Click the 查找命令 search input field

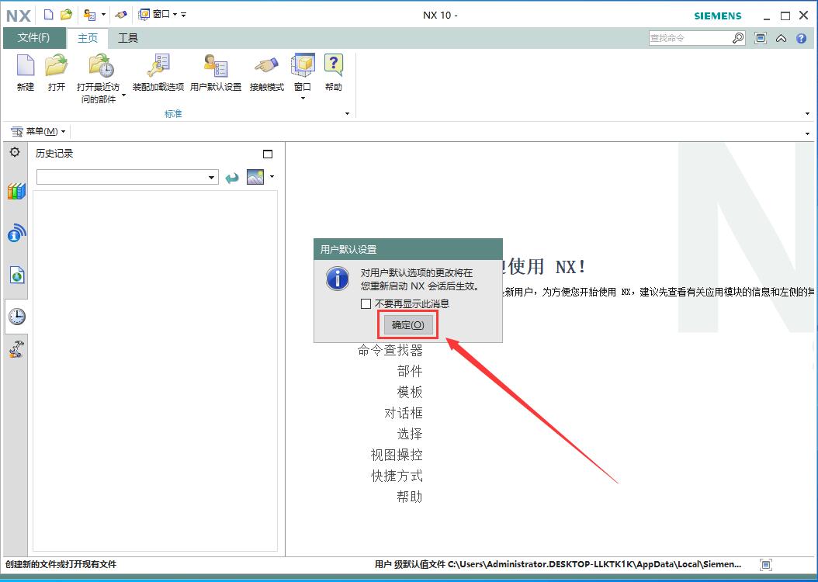point(690,38)
